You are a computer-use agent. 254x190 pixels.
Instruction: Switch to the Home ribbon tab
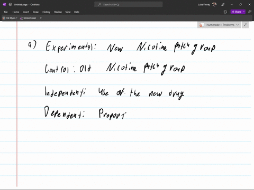[16, 12]
